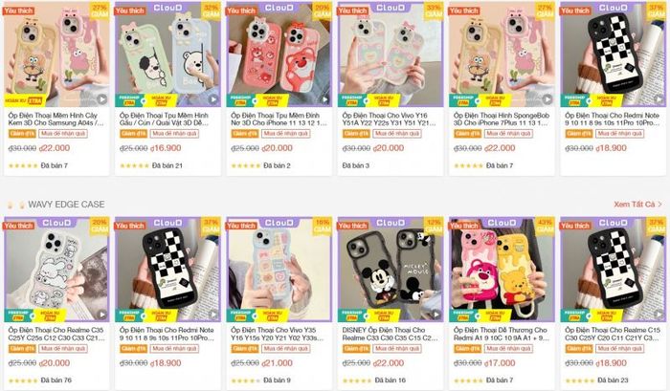
Task: Open pastel grid Vivo Y35 case thumbnail
Action: [279, 270]
